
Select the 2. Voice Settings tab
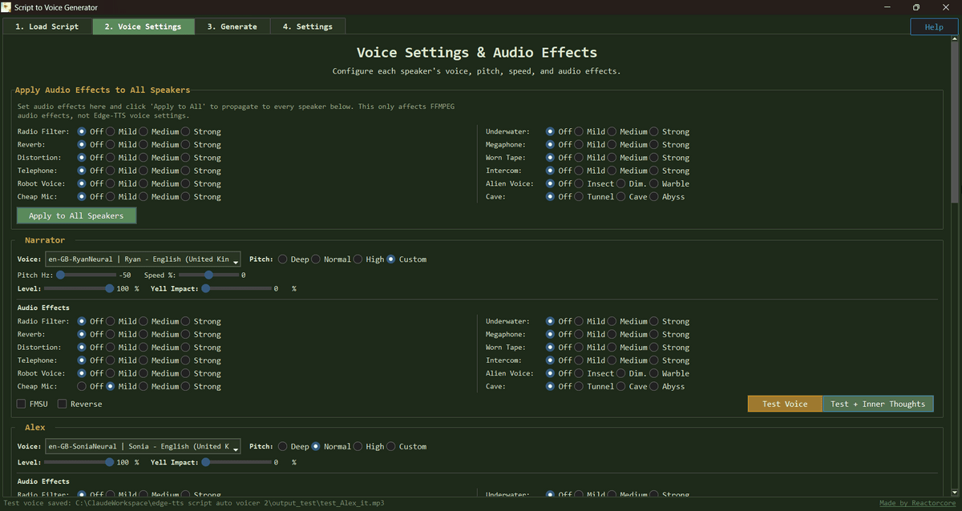coord(143,26)
